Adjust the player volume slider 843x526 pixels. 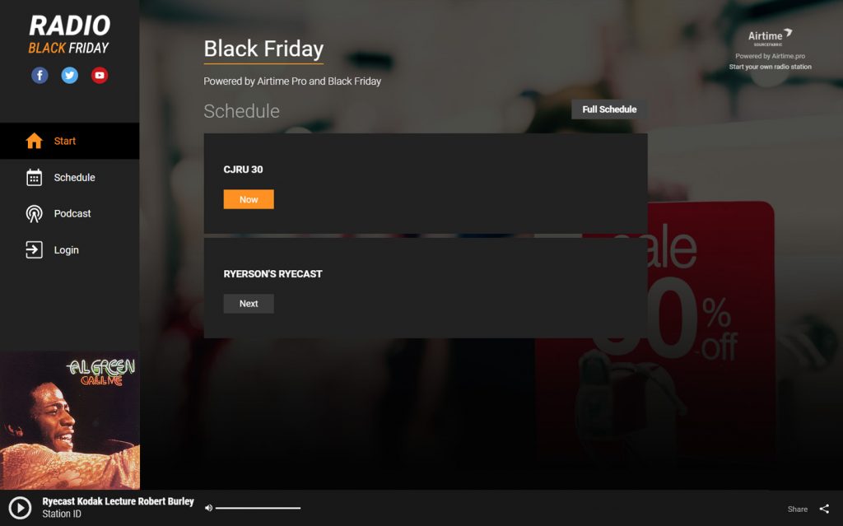[258, 508]
